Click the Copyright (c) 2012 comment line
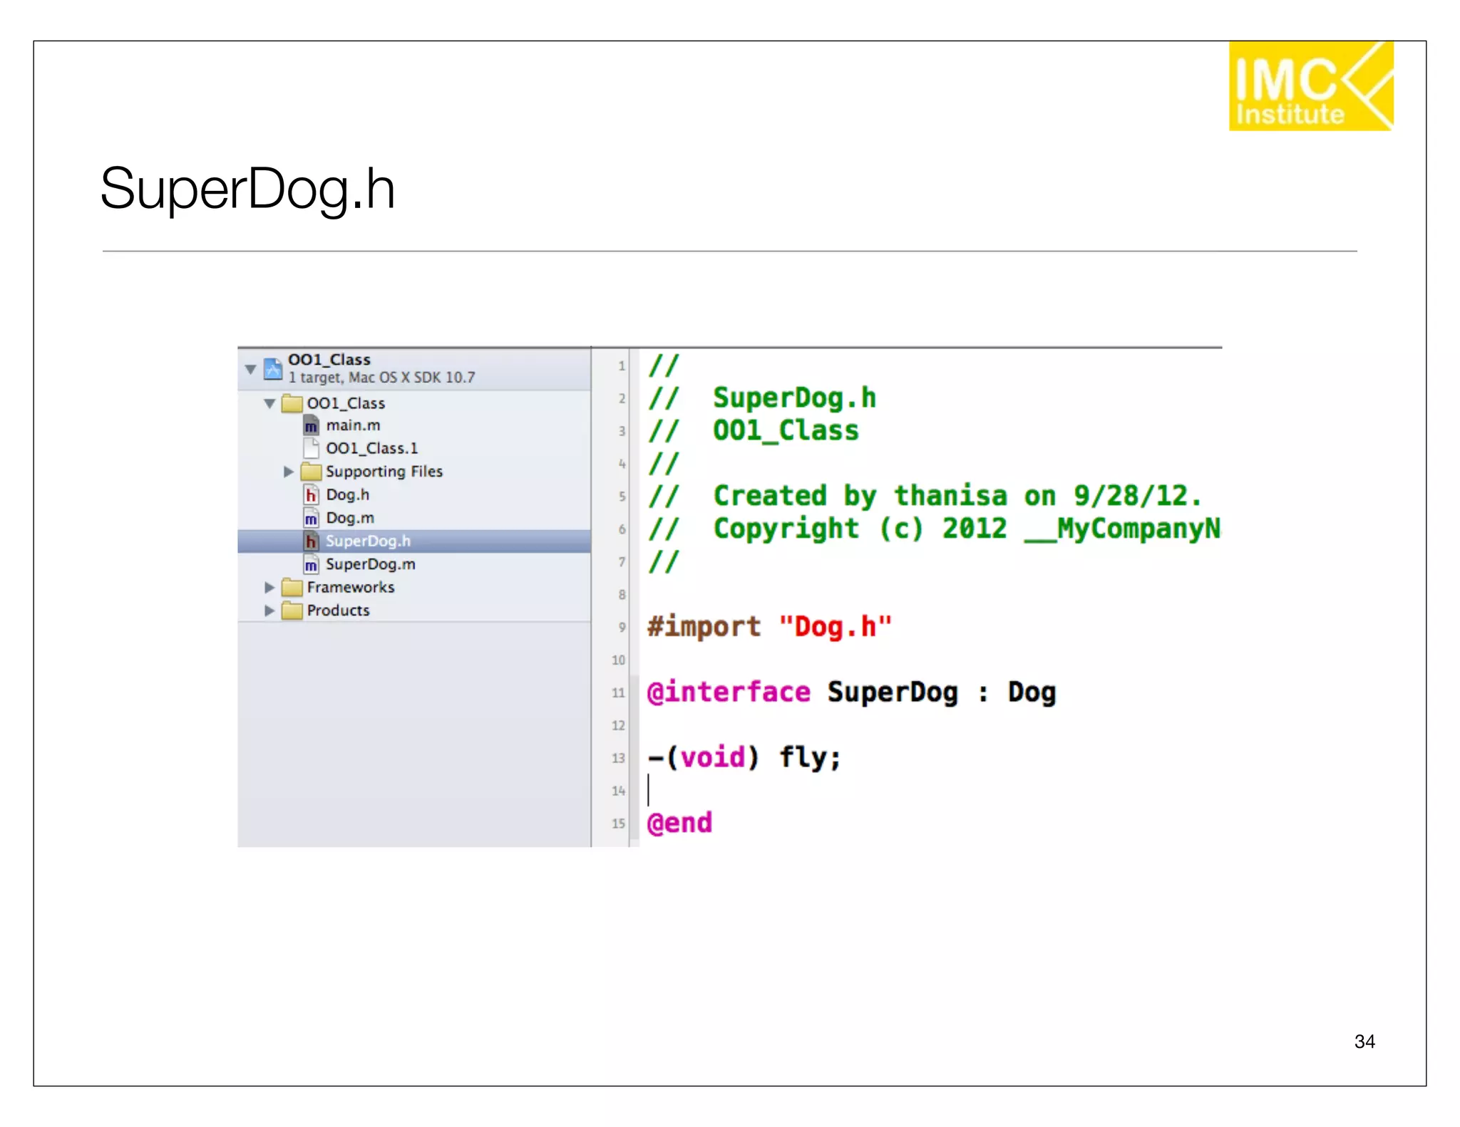Image resolution: width=1460 pixels, height=1127 pixels. (x=935, y=529)
